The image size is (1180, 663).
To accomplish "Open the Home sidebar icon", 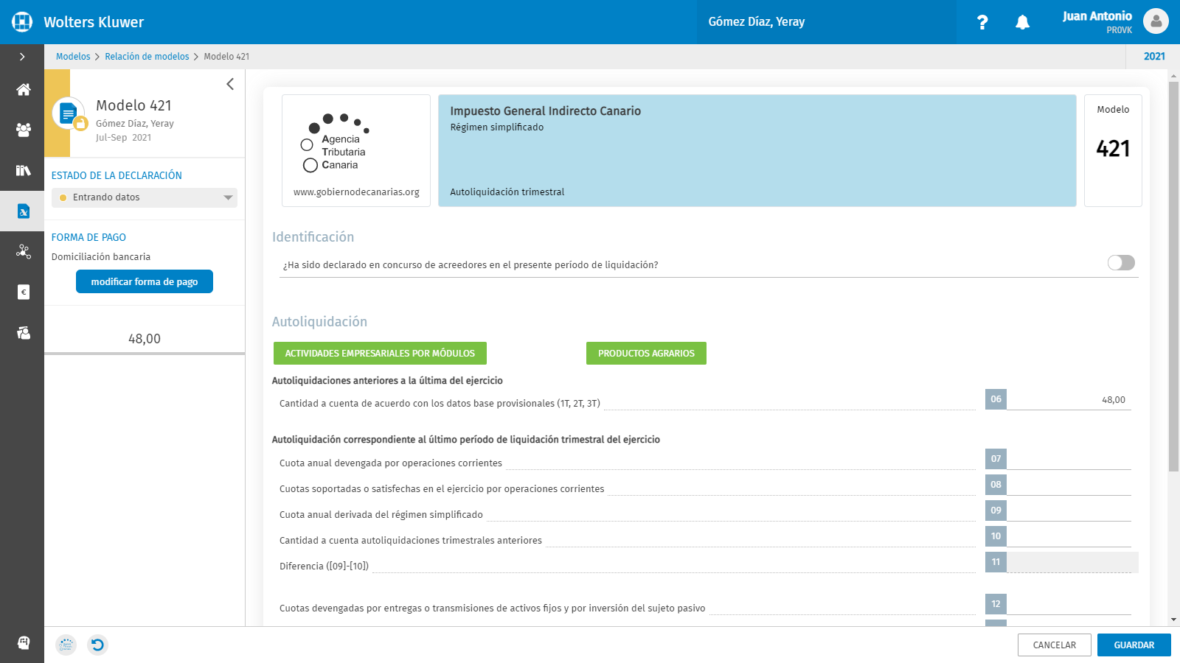I will pyautogui.click(x=23, y=90).
